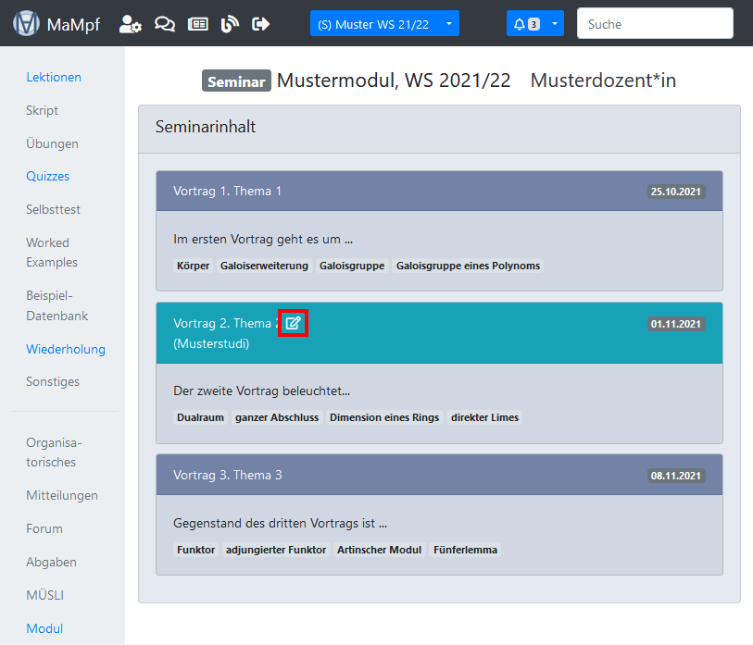Image resolution: width=753 pixels, height=645 pixels.
Task: Select the adjungierter Funktor tag
Action: click(x=276, y=550)
